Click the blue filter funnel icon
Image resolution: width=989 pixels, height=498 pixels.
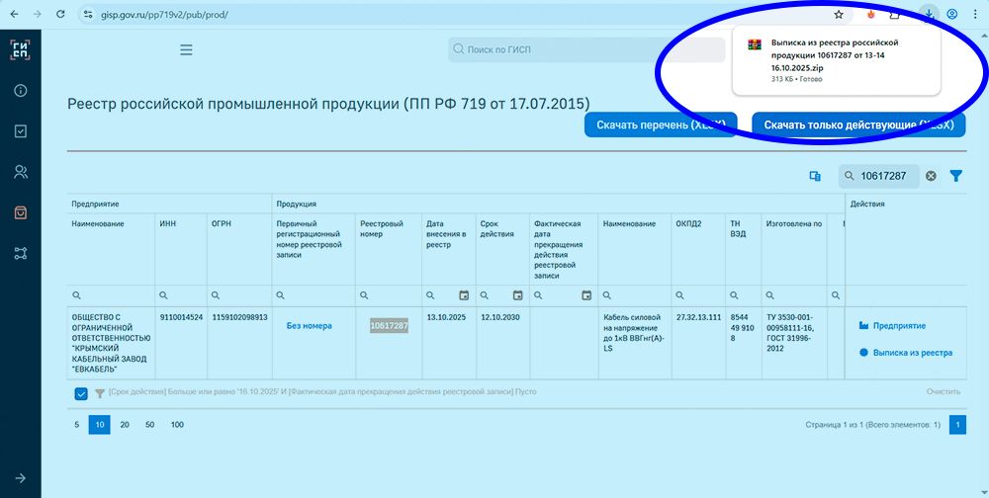pos(956,176)
